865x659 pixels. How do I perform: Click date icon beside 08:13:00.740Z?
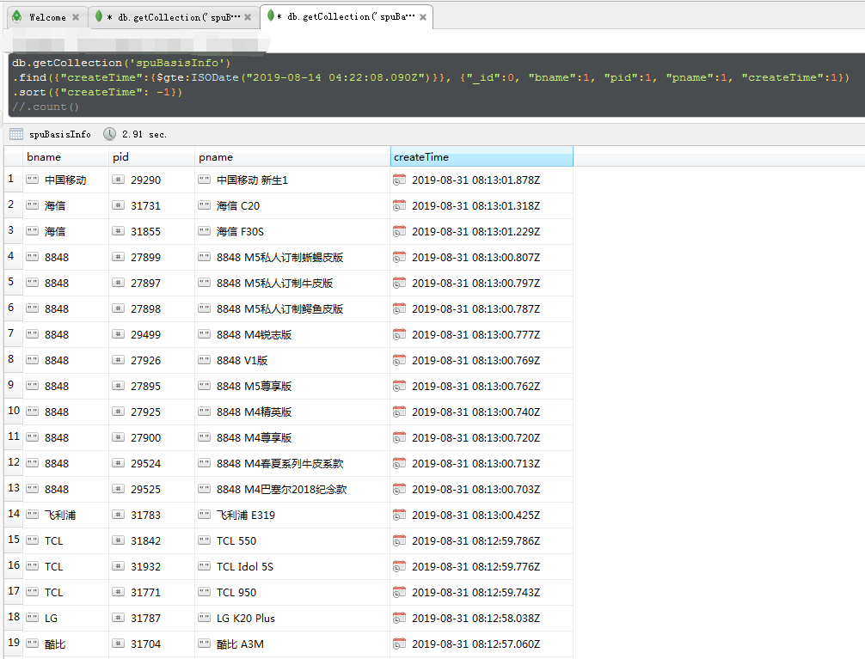click(400, 412)
